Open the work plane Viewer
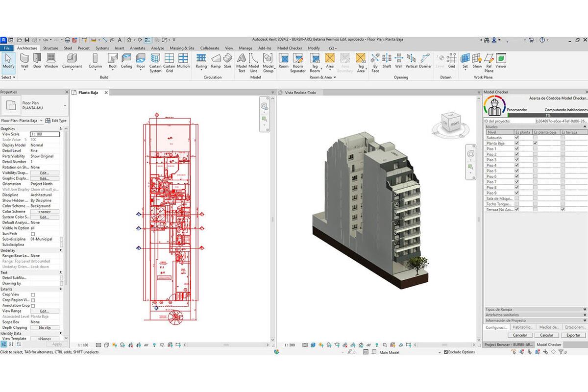Viewport: 588px width, 392px height. pyautogui.click(x=501, y=60)
